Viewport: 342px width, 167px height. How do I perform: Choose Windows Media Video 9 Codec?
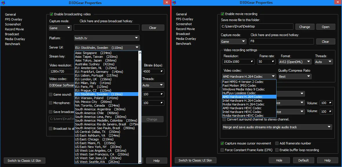coord(249,89)
